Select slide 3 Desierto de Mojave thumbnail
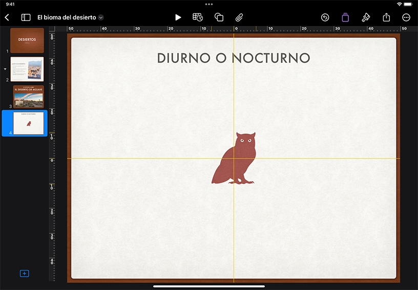 pos(28,96)
